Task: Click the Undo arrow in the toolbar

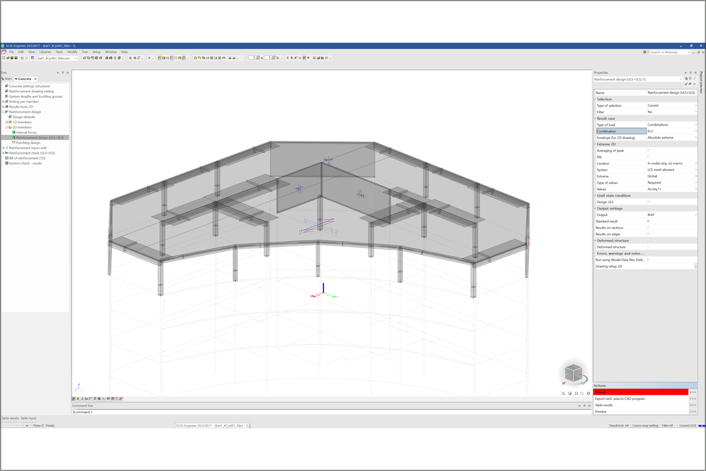Action: click(22, 58)
